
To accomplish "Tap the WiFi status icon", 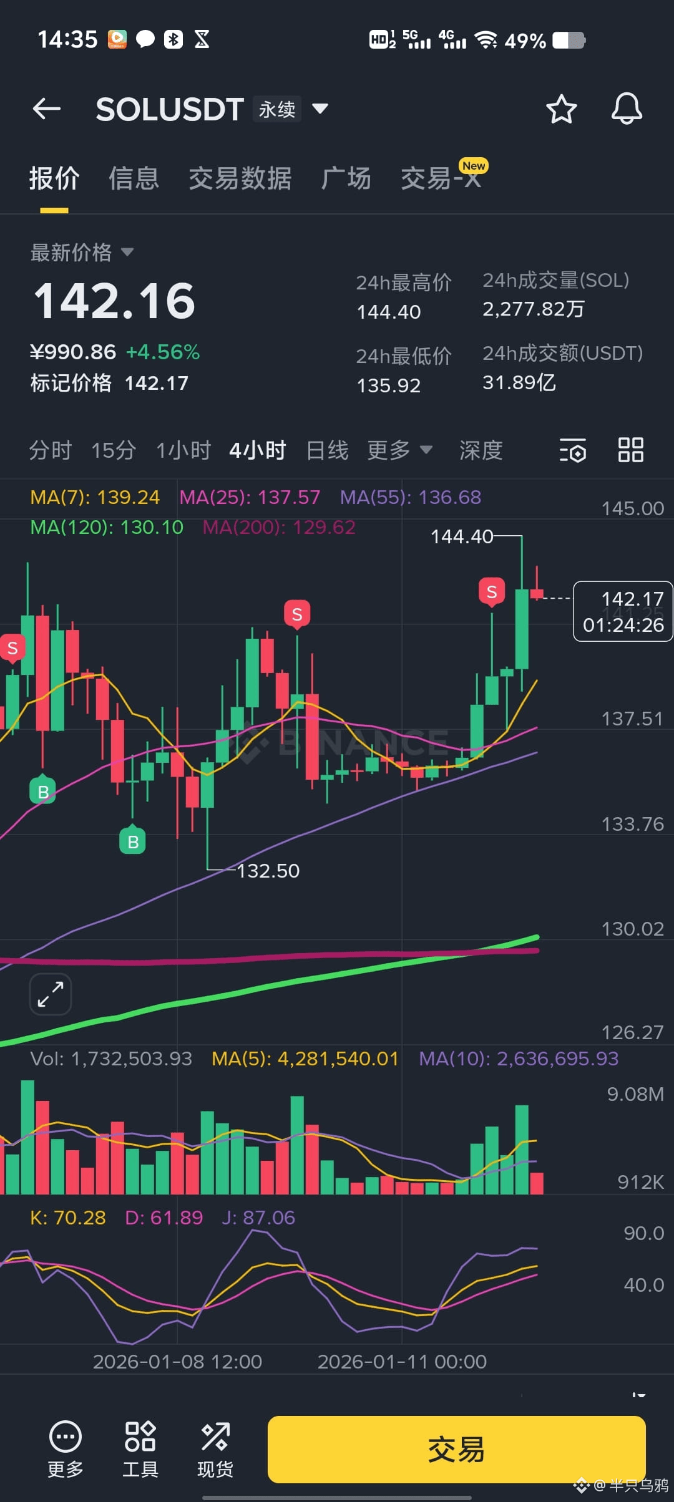I will [x=486, y=40].
